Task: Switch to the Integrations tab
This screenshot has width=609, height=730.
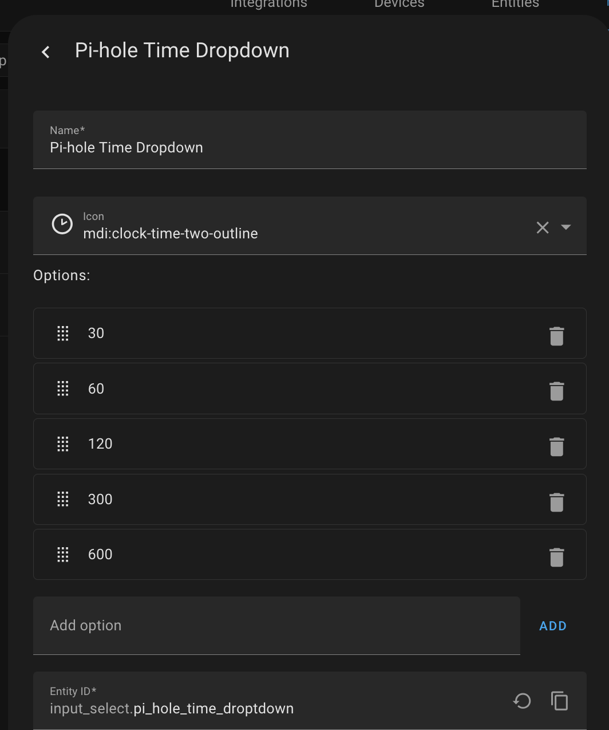Action: coord(269,4)
